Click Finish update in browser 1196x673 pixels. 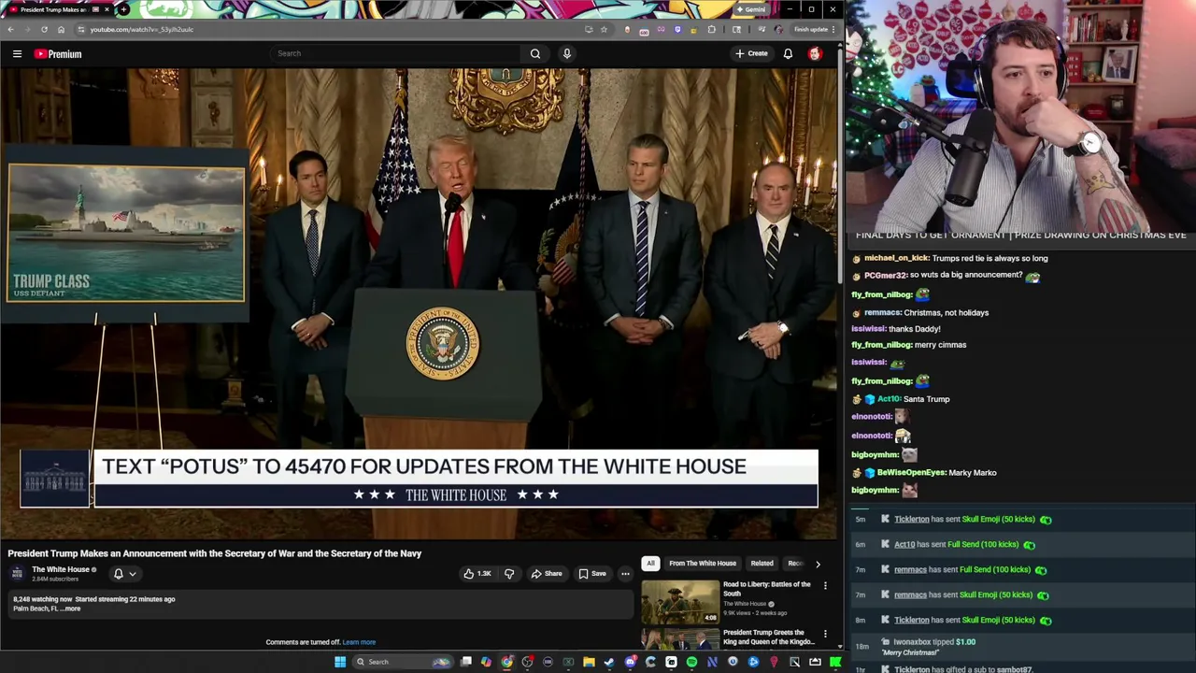[x=811, y=29]
